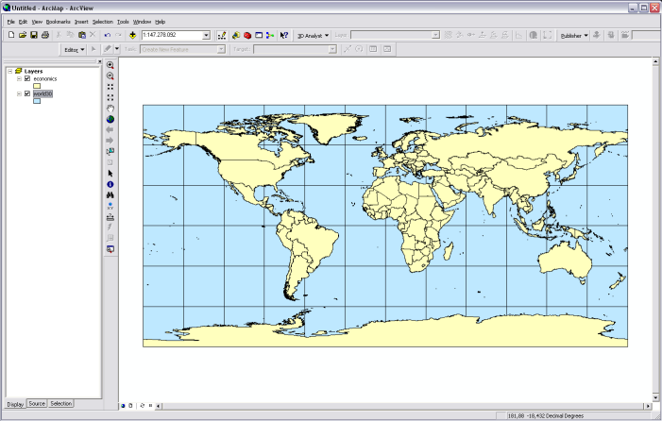Close the table of contents panel
Screen dimensions: 662x421
pos(100,61)
